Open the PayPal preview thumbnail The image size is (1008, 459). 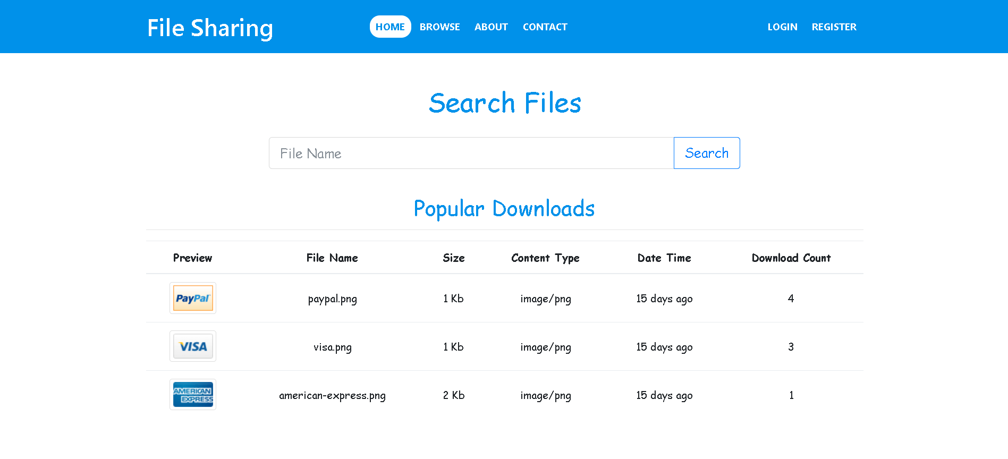[x=193, y=298]
